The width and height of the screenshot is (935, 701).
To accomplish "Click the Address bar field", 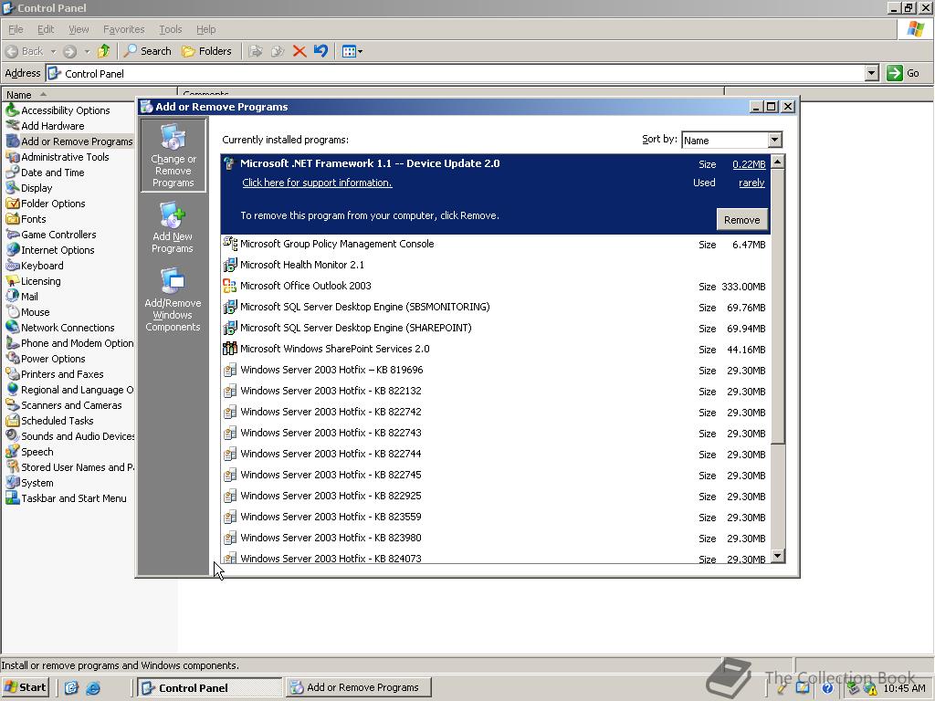I will coord(455,73).
